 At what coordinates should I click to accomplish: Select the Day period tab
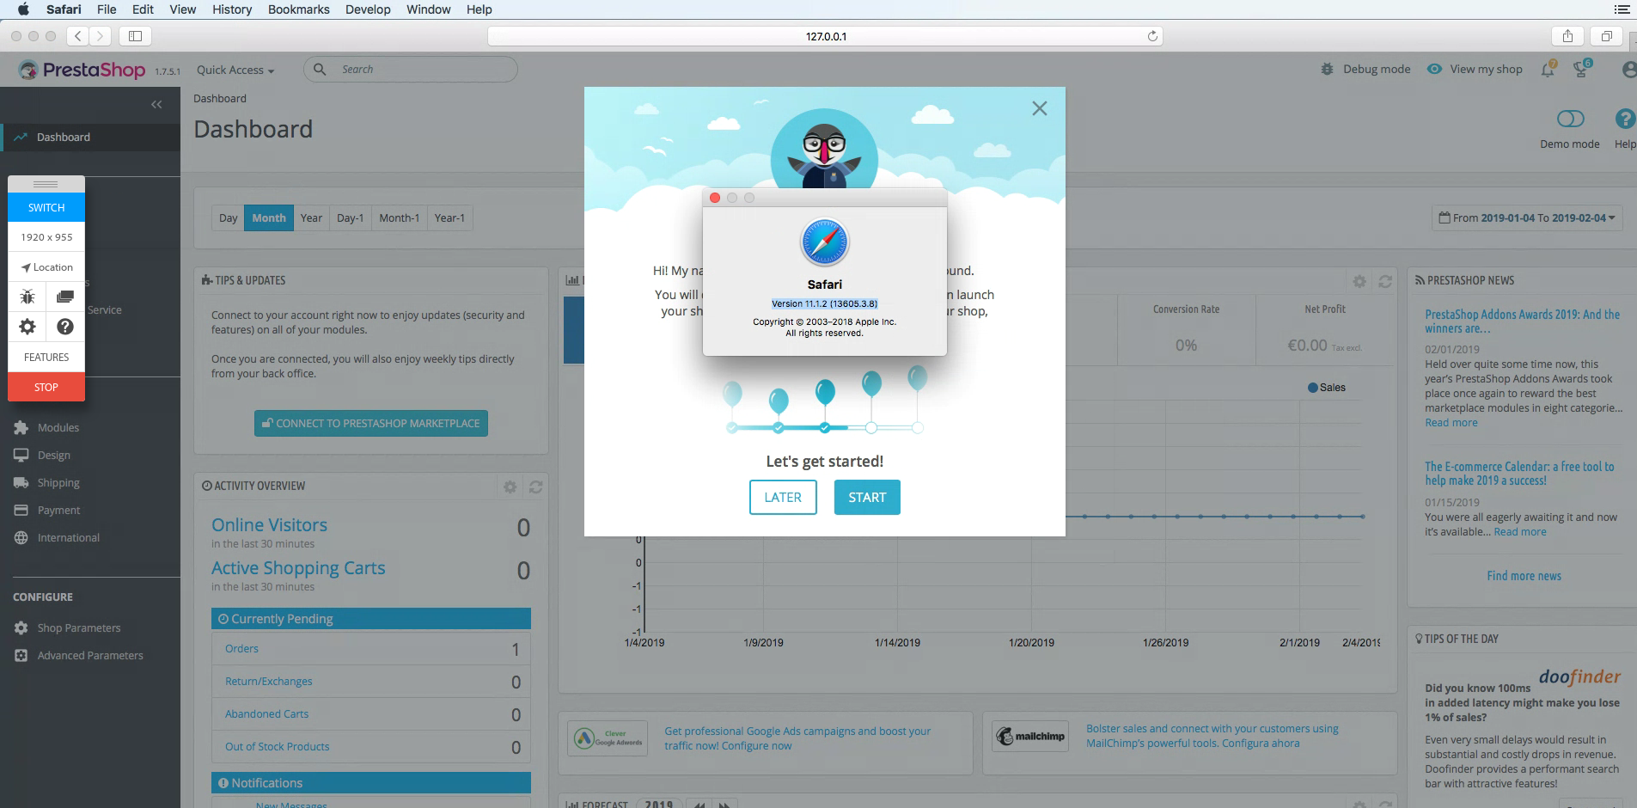pos(228,217)
